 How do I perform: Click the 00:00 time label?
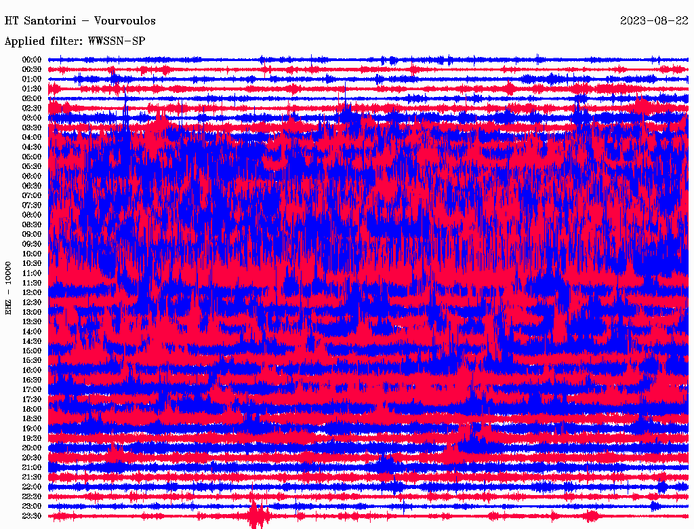pyautogui.click(x=32, y=60)
